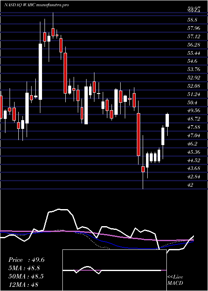
Task: Click the '50MA : 48.5' readout
Action: [26, 276]
